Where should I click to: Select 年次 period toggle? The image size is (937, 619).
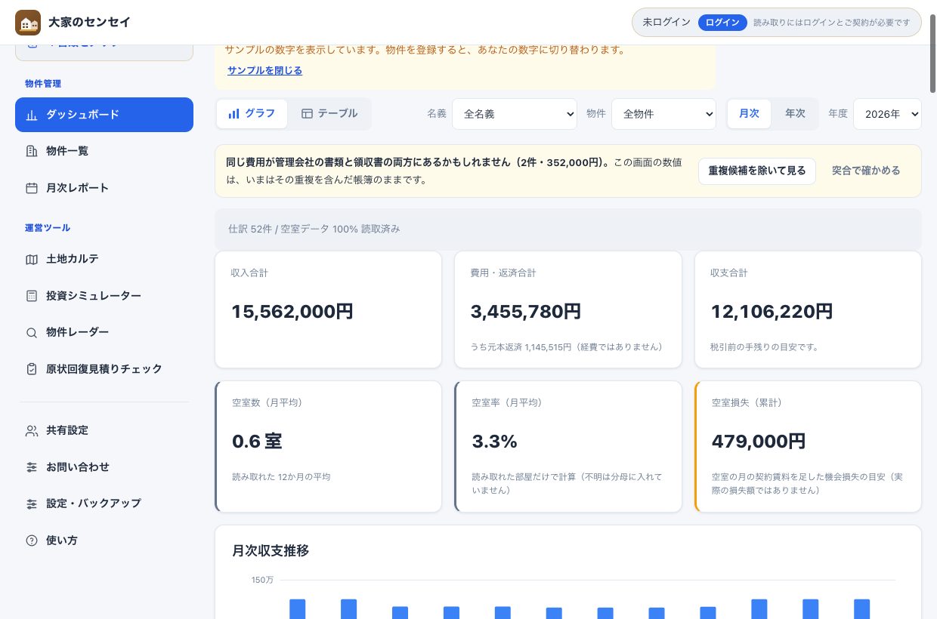(x=795, y=113)
